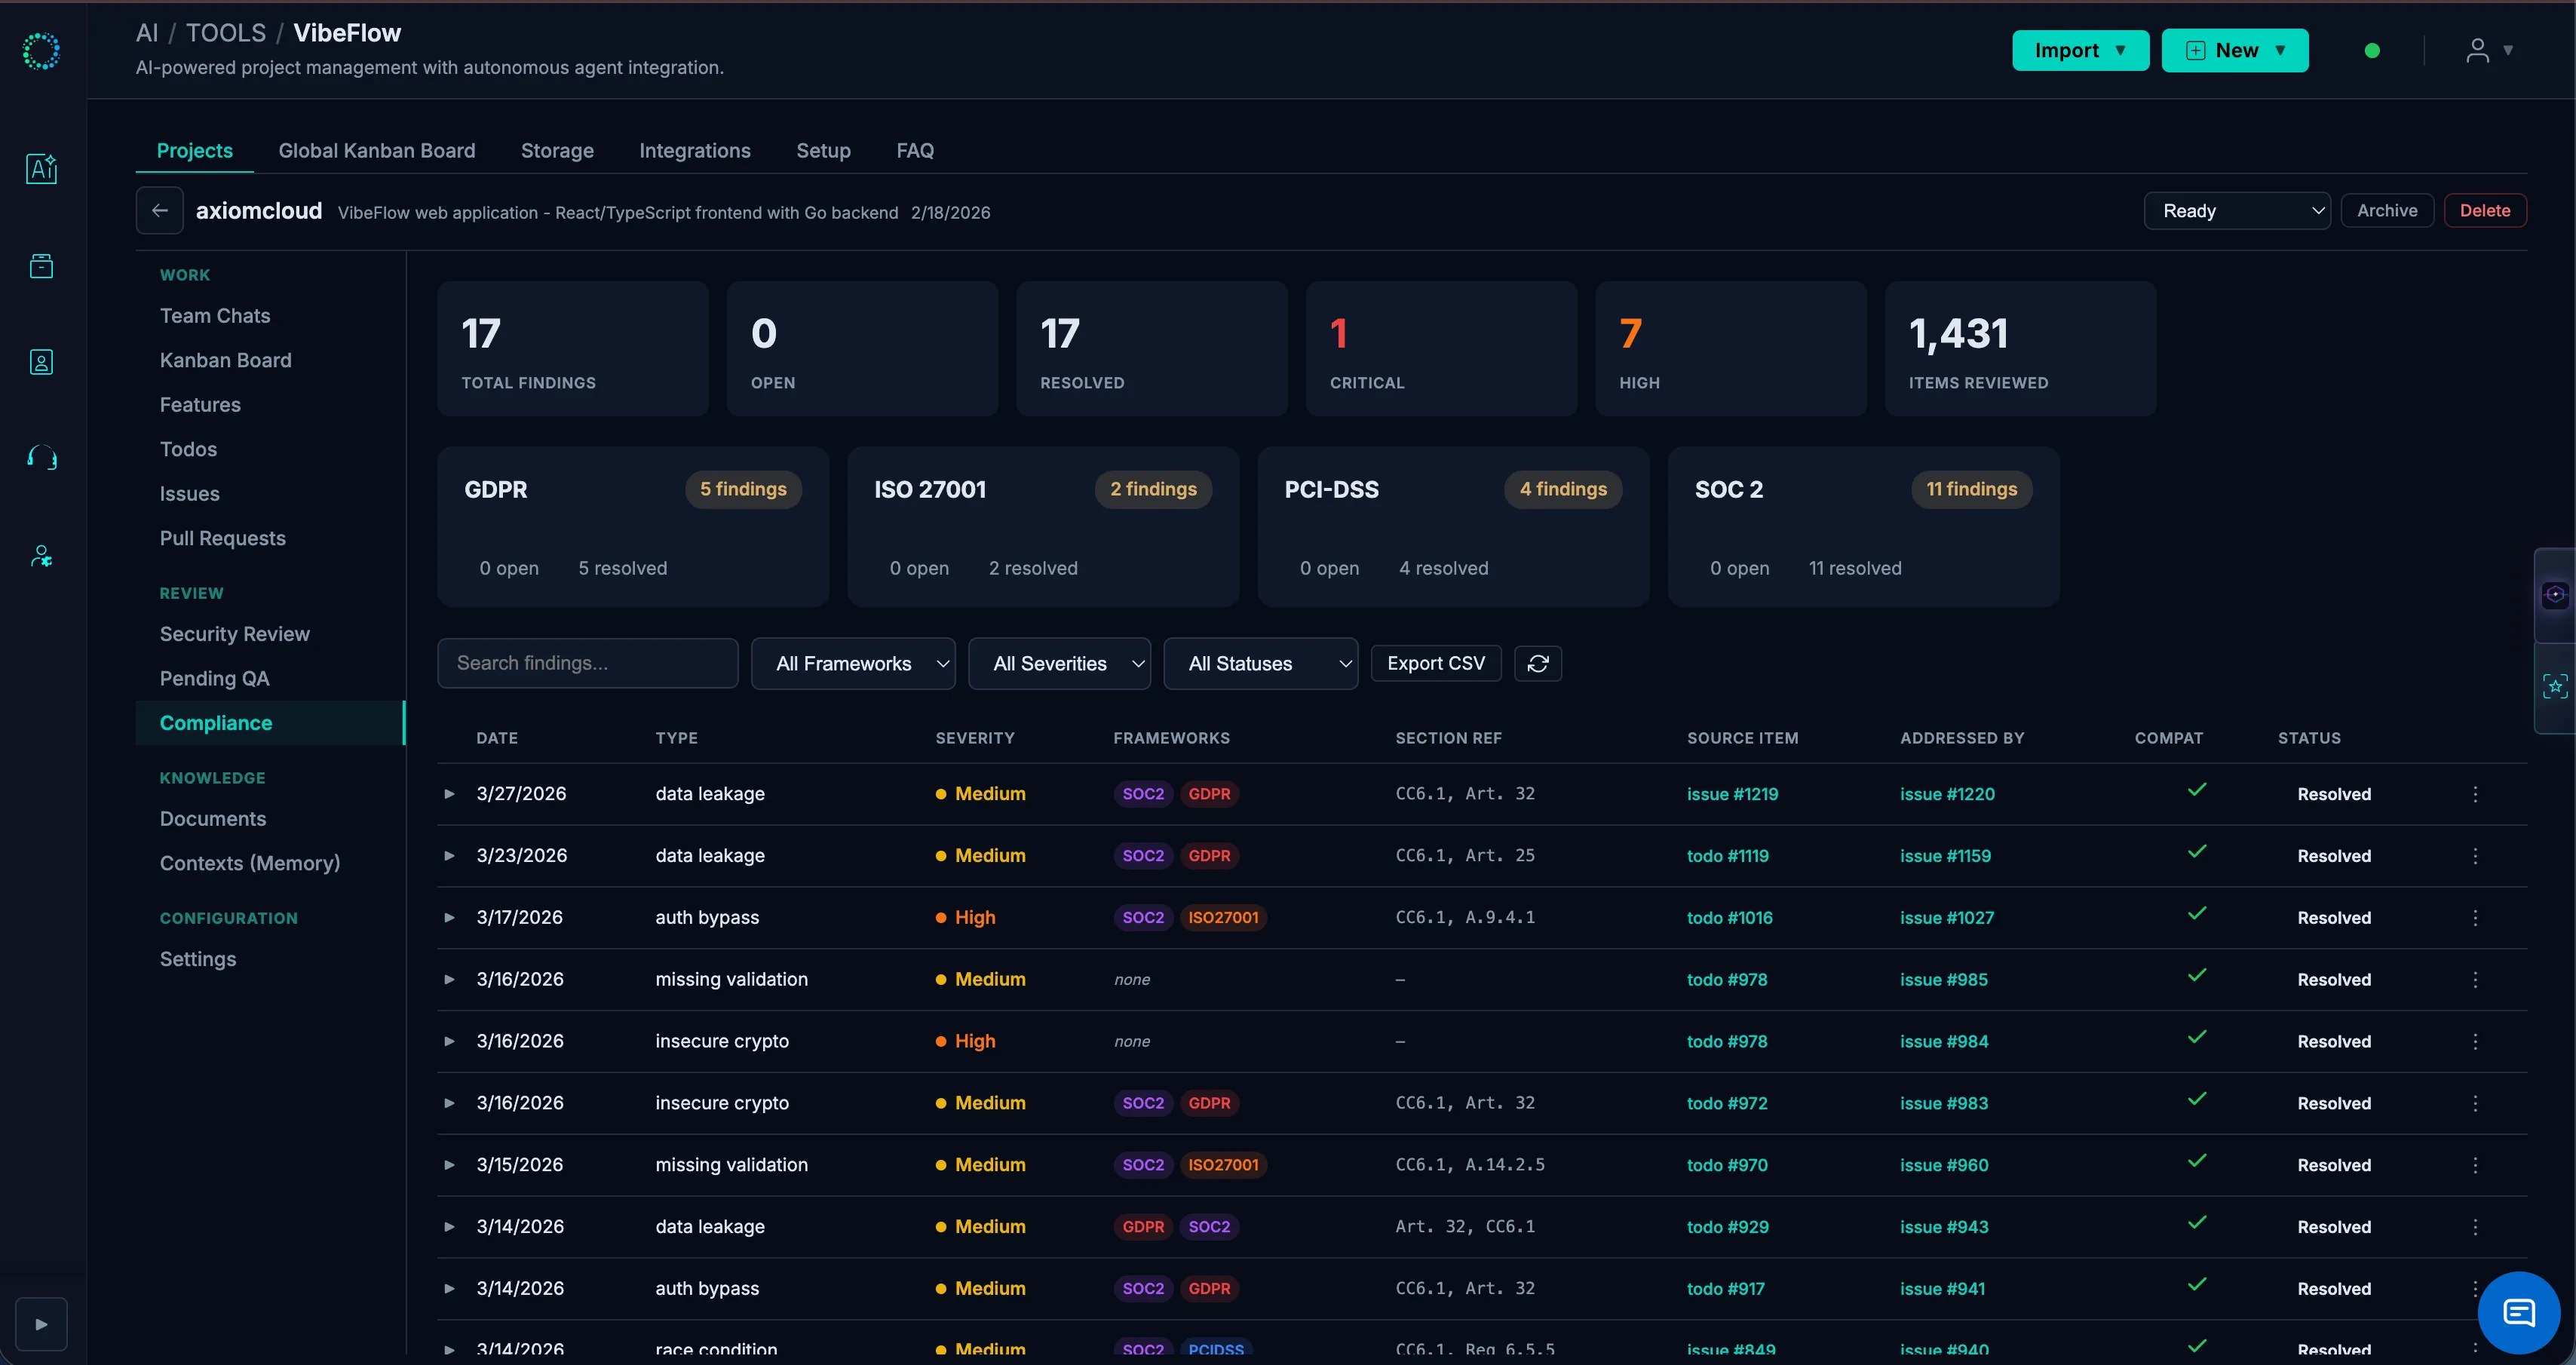2576x1365 pixels.
Task: Click the red Delete button
Action: pyautogui.click(x=2485, y=210)
